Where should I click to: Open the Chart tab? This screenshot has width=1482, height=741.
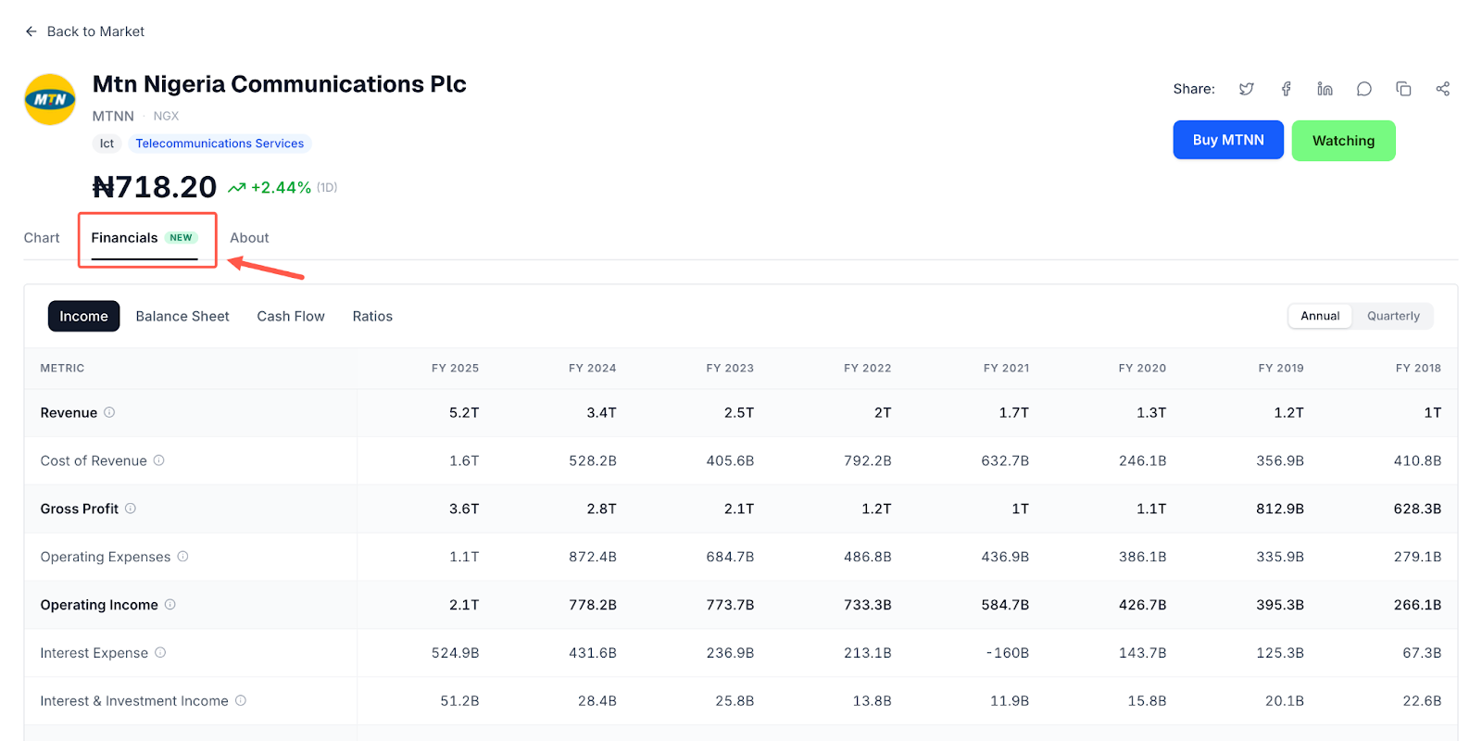42,238
